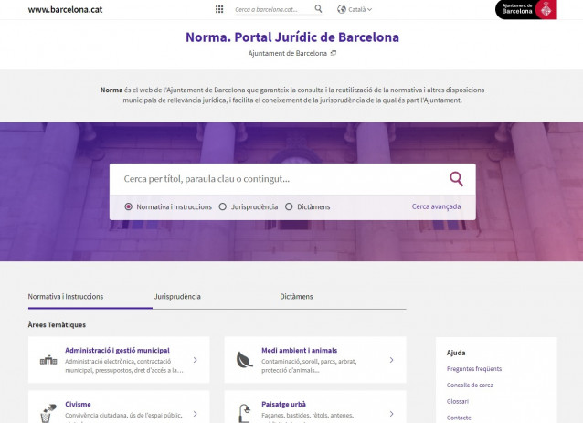Click the Ajuntament de Barcelona logo

[x=526, y=9]
